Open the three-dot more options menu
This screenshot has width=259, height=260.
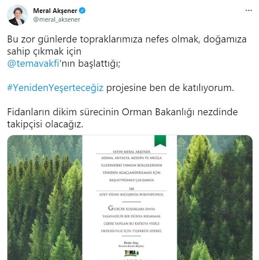point(249,10)
